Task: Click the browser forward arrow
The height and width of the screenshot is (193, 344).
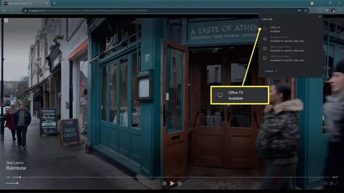Action: click(11, 10)
